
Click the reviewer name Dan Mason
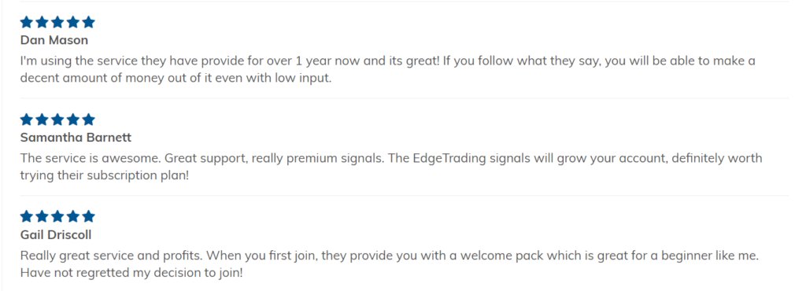coord(54,40)
